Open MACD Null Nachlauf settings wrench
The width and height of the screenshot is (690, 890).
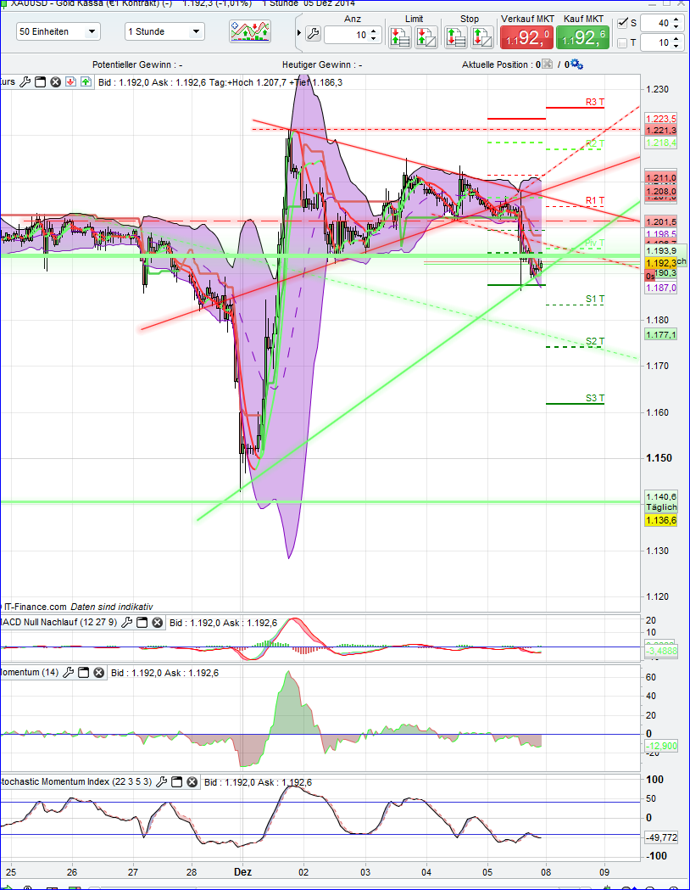click(125, 622)
